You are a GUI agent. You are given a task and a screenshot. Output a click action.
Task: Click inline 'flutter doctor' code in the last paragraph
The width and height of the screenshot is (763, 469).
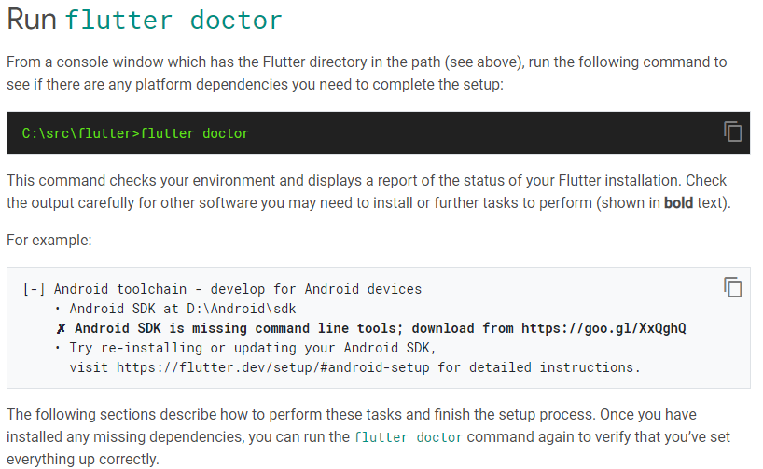(408, 437)
